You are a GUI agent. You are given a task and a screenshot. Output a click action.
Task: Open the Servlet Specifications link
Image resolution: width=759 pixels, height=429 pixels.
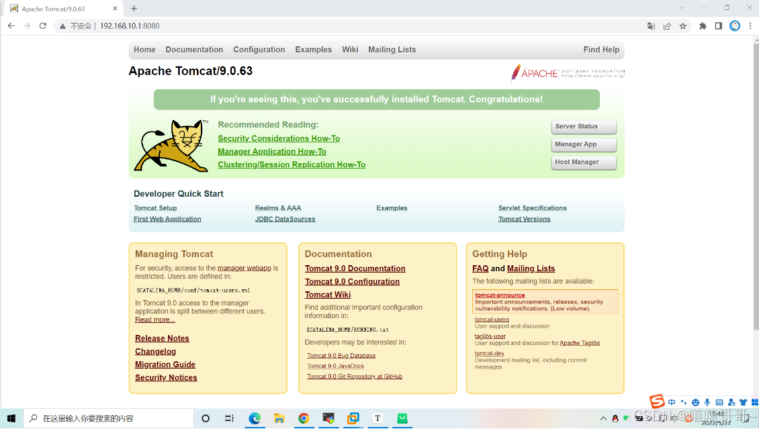(533, 208)
